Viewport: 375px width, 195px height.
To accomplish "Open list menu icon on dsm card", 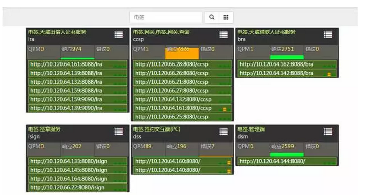I will click(328, 132).
